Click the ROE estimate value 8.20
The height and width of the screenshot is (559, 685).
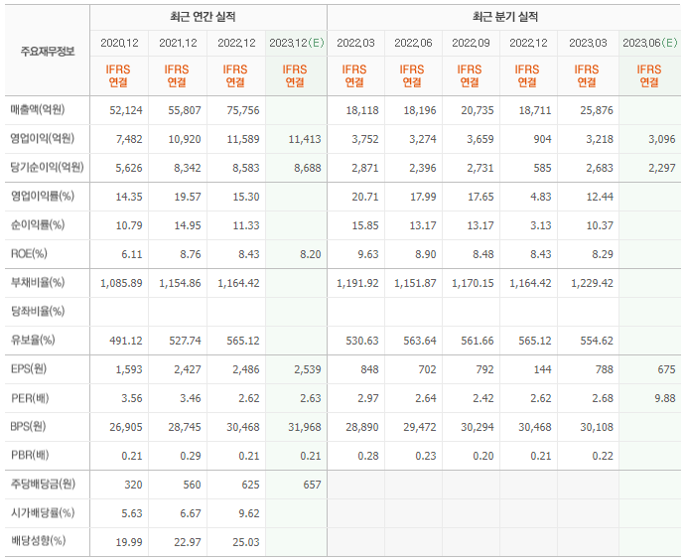click(311, 254)
